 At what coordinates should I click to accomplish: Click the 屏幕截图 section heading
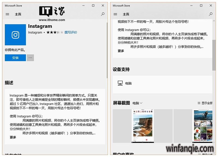point(121,103)
